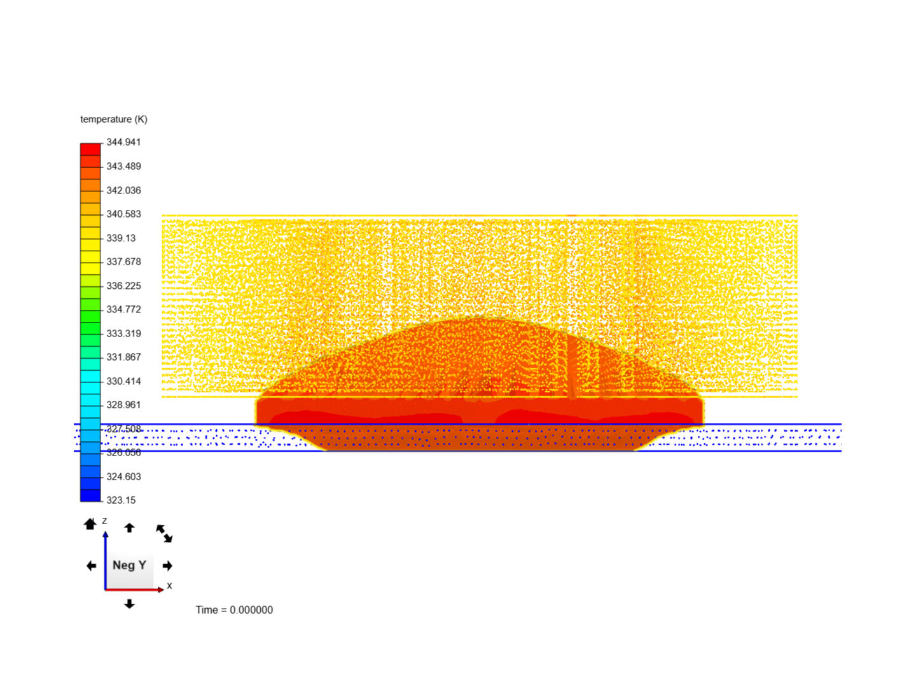The width and height of the screenshot is (916, 687).
Task: Rotate view right with the right arrow
Action: coord(169,565)
